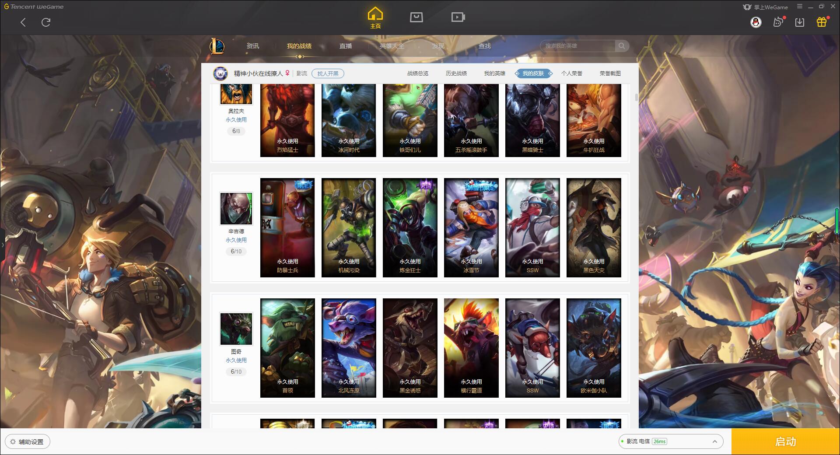Image resolution: width=840 pixels, height=455 pixels.
Task: Open the 防暴士兵 skin thumbnail
Action: pos(287,227)
